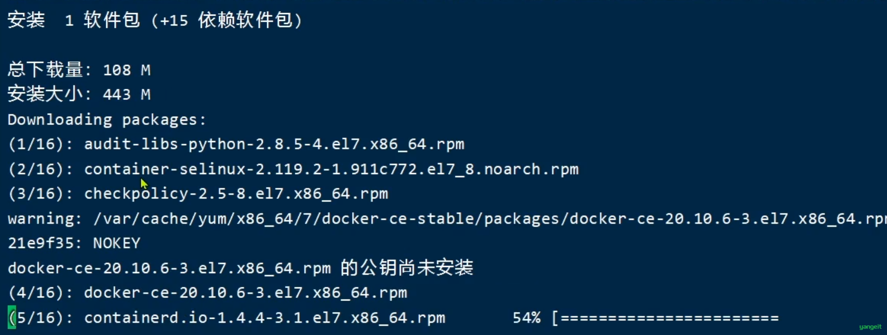
Task: Click the 443 M install size value
Action: (126, 94)
